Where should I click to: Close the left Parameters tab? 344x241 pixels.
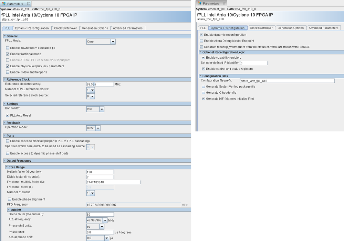28,3
